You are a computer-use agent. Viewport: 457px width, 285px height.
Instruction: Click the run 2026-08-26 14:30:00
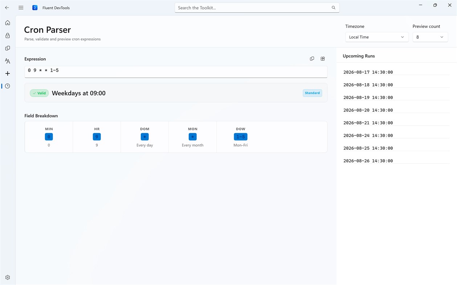pyautogui.click(x=368, y=161)
